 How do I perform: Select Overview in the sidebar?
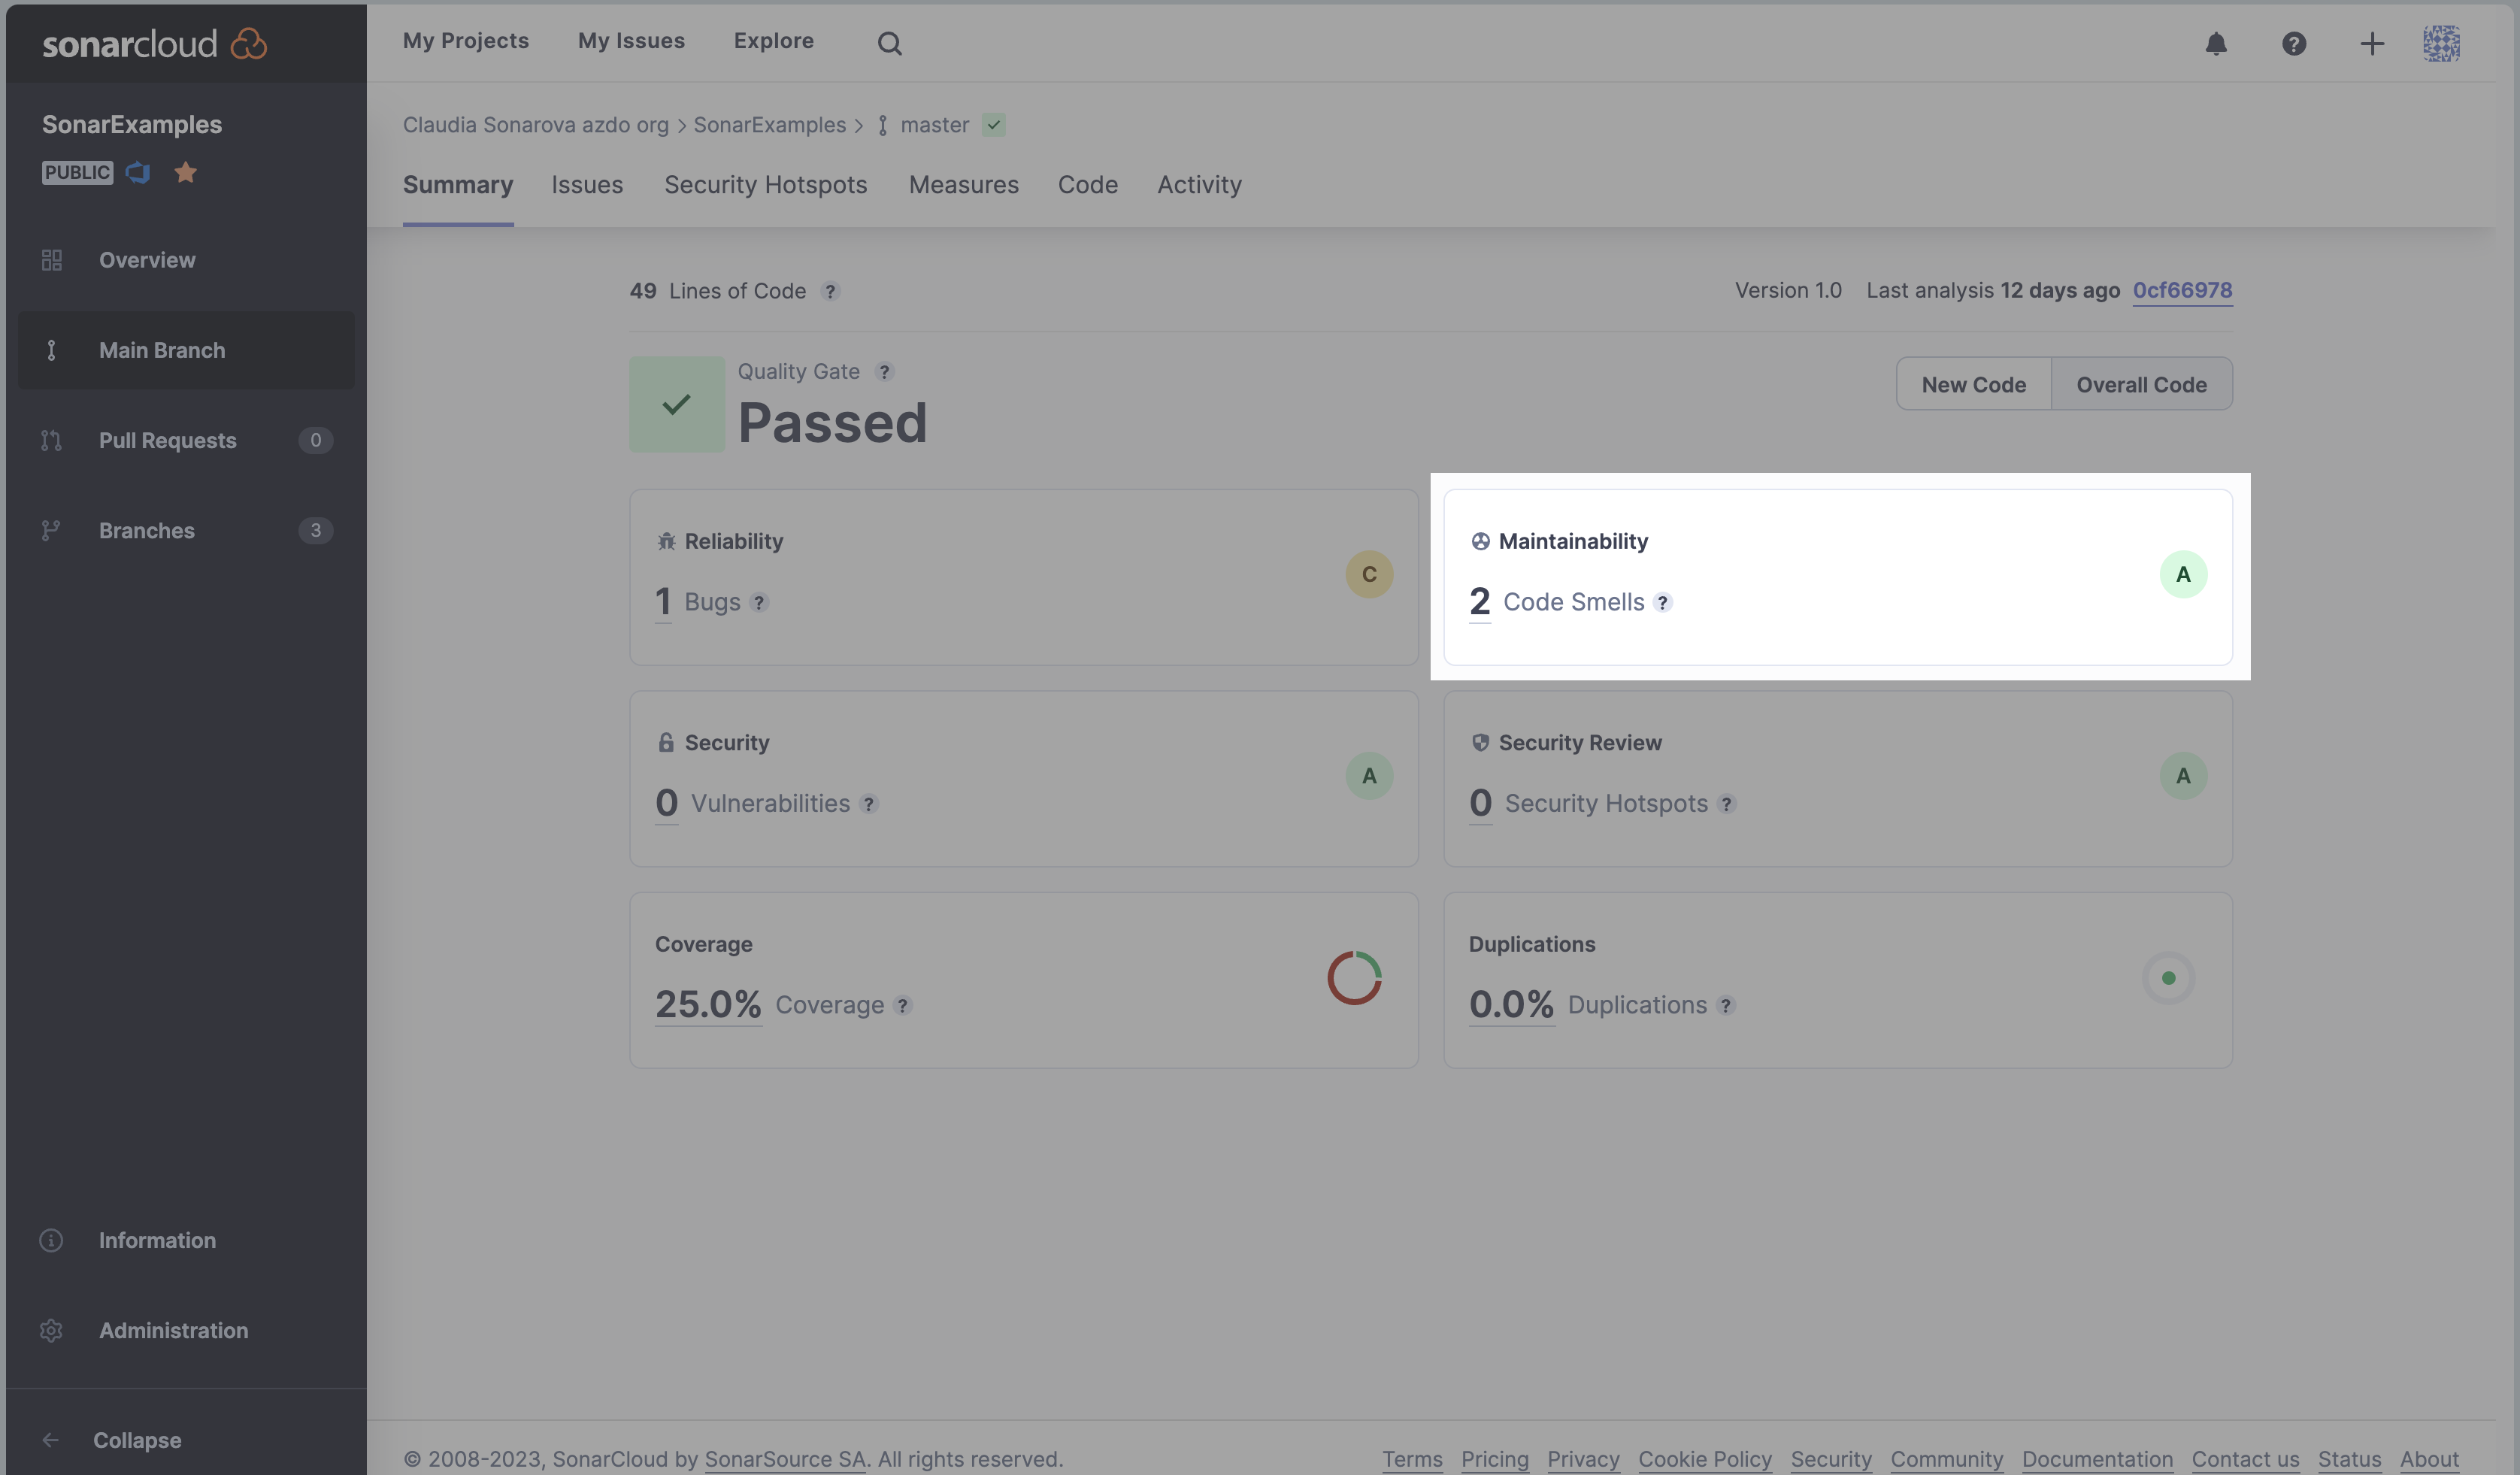pos(186,260)
